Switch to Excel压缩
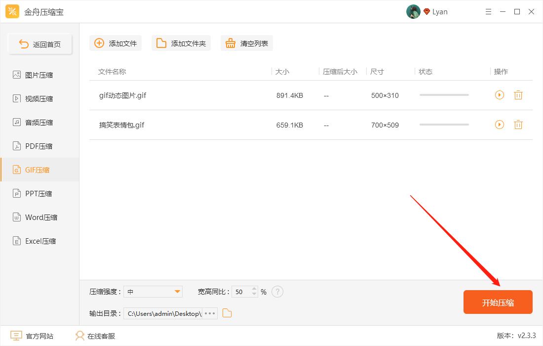 39,241
